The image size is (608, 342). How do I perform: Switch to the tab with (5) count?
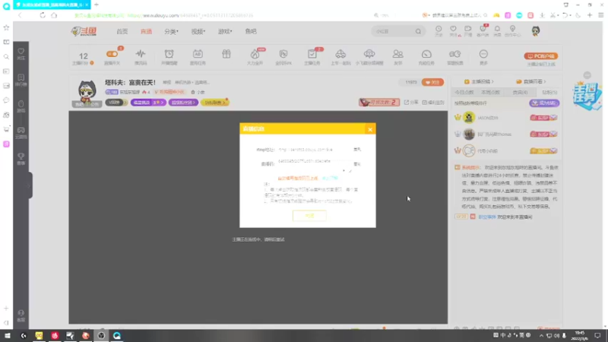click(549, 92)
